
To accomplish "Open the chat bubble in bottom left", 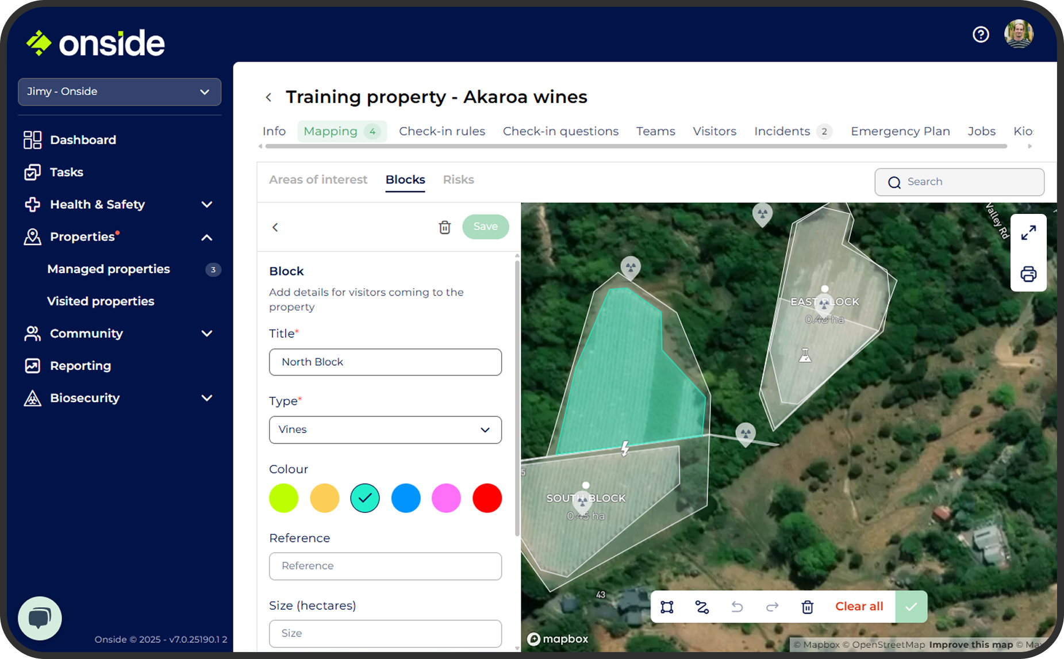I will point(39,618).
